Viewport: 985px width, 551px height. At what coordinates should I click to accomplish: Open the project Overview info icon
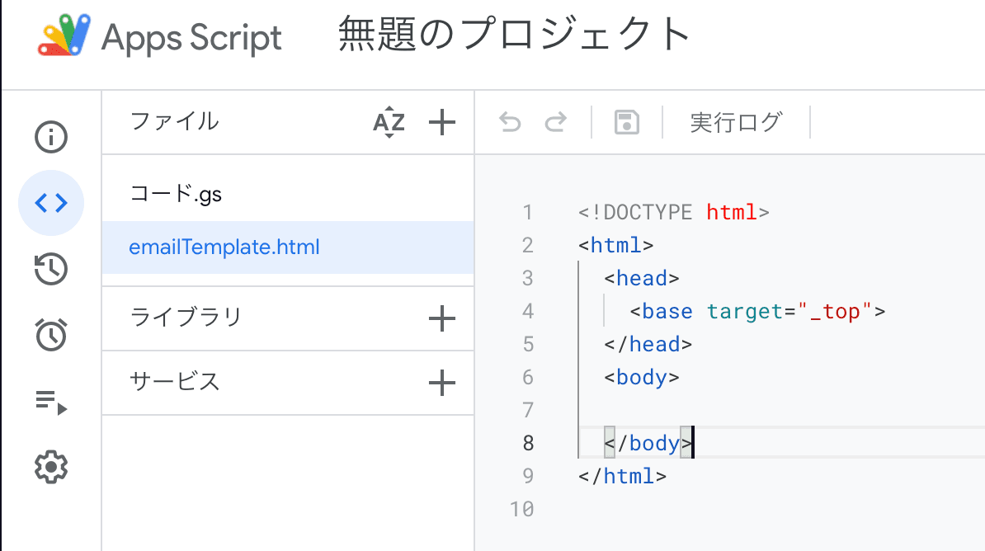click(51, 137)
